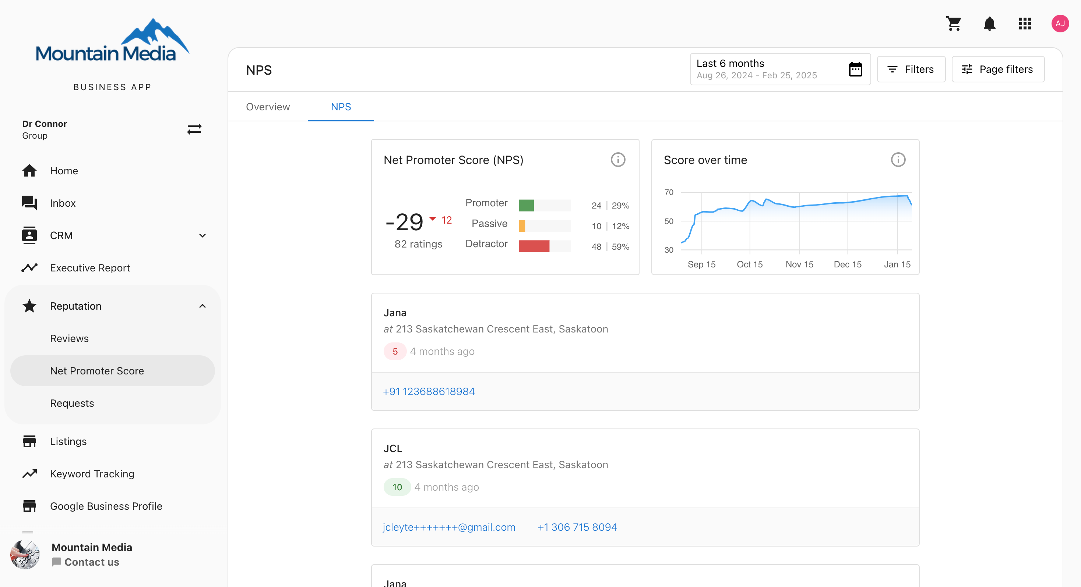Click the Reputation star icon

coord(29,306)
